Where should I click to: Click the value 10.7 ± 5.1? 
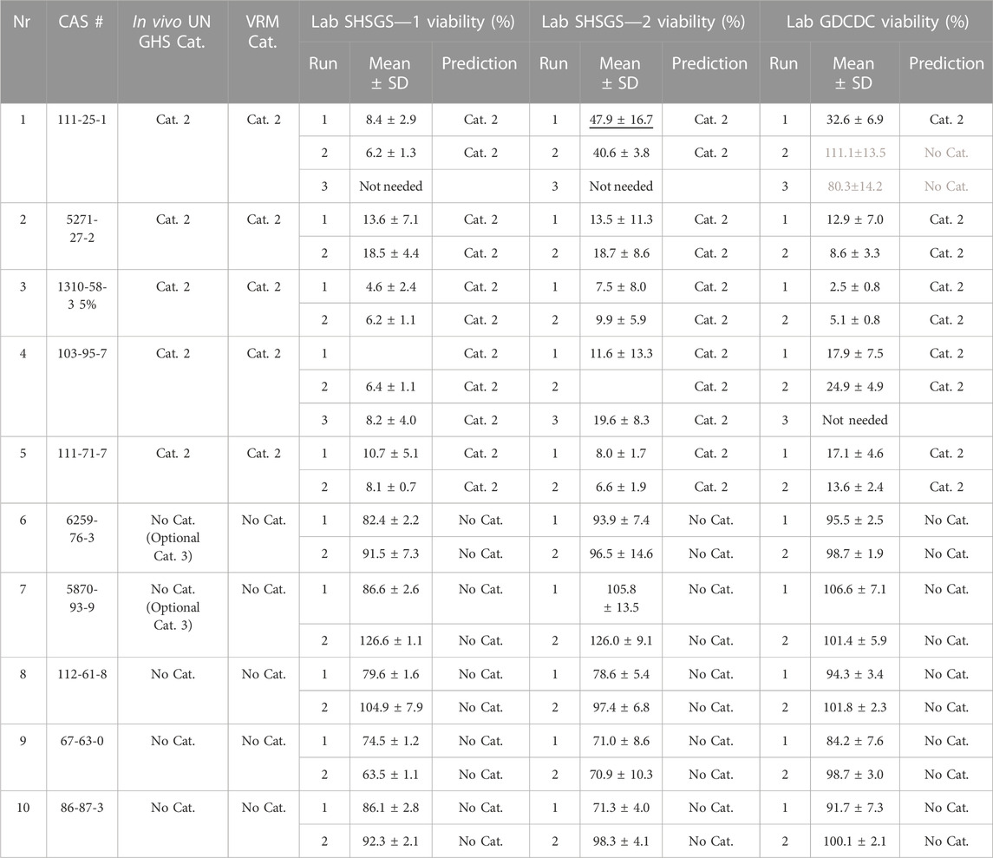tap(391, 454)
